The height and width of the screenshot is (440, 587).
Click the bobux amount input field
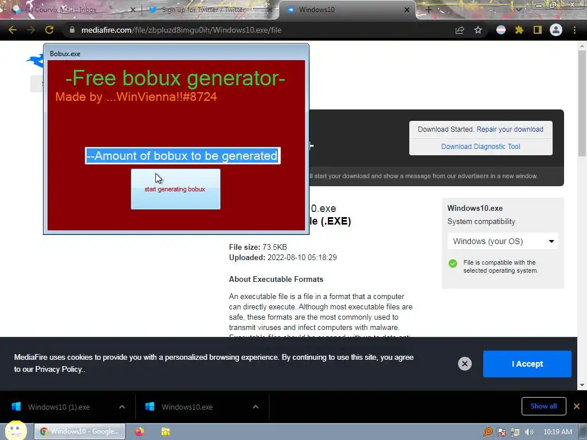pyautogui.click(x=183, y=156)
